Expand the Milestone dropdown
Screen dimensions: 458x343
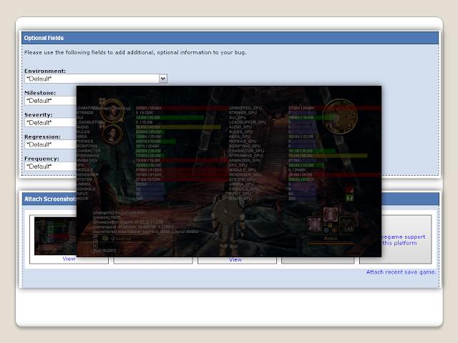(50, 101)
